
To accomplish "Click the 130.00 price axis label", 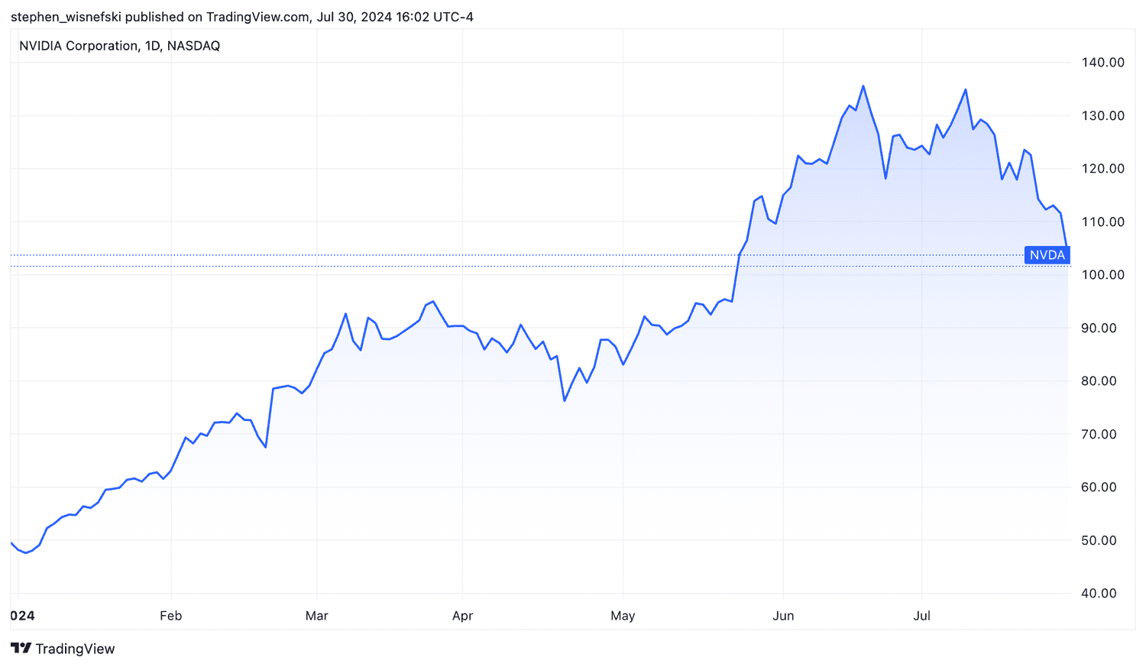I will pyautogui.click(x=1102, y=116).
